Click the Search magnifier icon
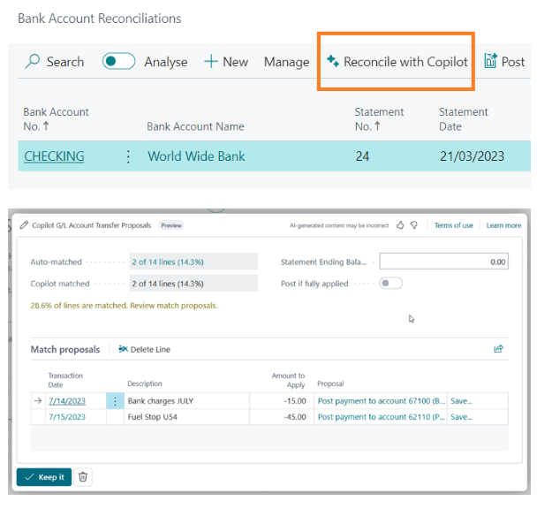552x516 pixels. [33, 61]
